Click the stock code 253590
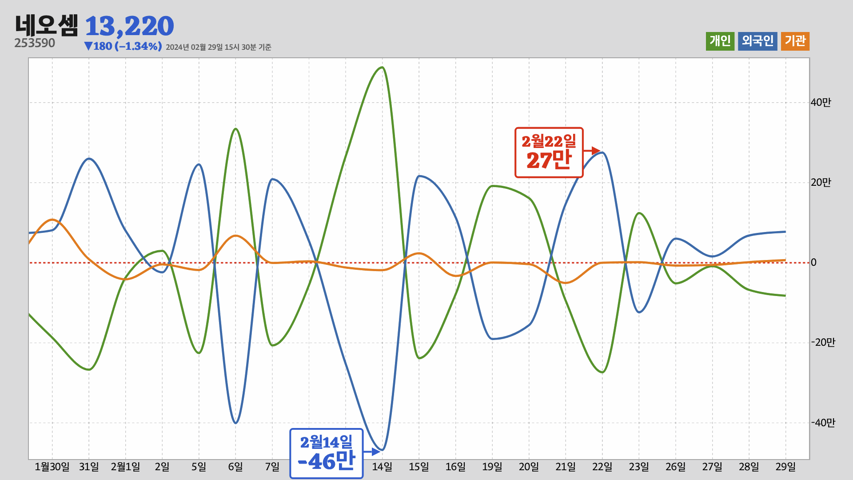 pyautogui.click(x=35, y=43)
